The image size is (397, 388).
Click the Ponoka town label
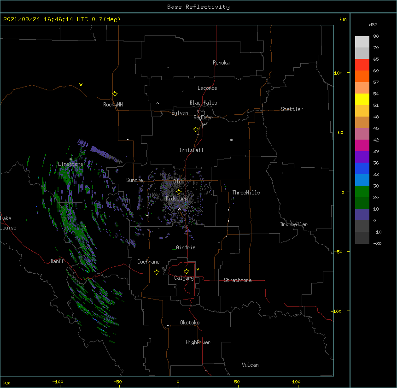click(221, 63)
